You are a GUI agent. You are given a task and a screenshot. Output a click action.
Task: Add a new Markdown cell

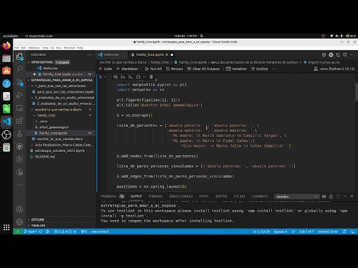pyautogui.click(x=127, y=69)
